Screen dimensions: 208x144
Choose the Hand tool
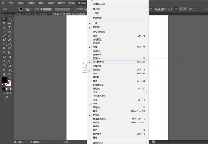tap(4, 74)
